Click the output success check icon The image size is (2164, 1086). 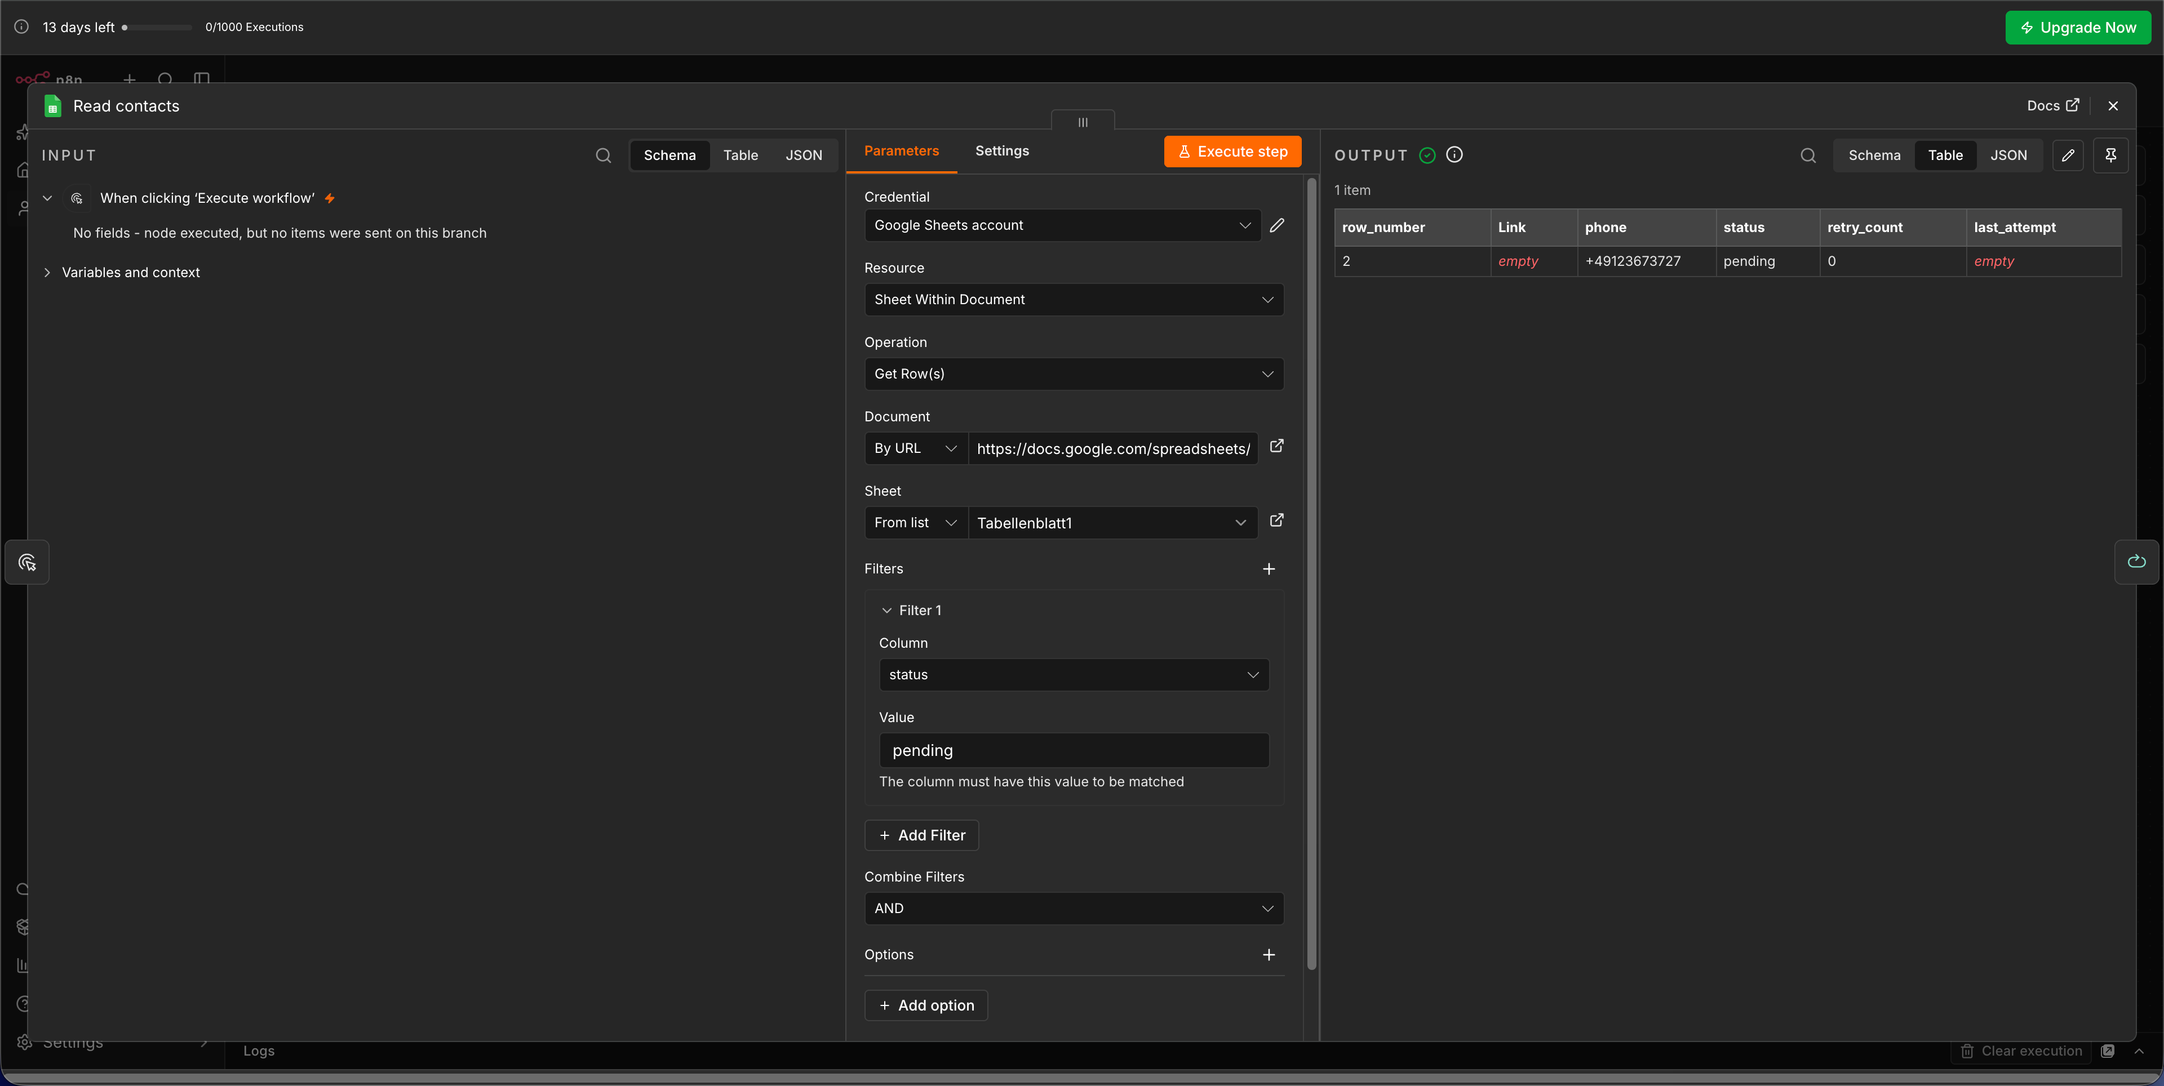(1426, 155)
